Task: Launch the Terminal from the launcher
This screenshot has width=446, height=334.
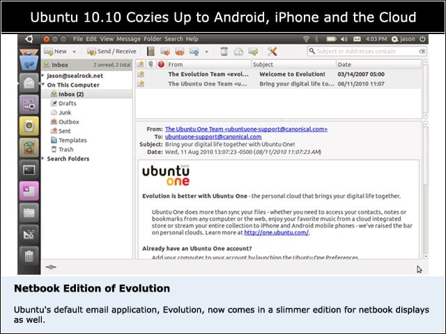Action: (x=29, y=170)
